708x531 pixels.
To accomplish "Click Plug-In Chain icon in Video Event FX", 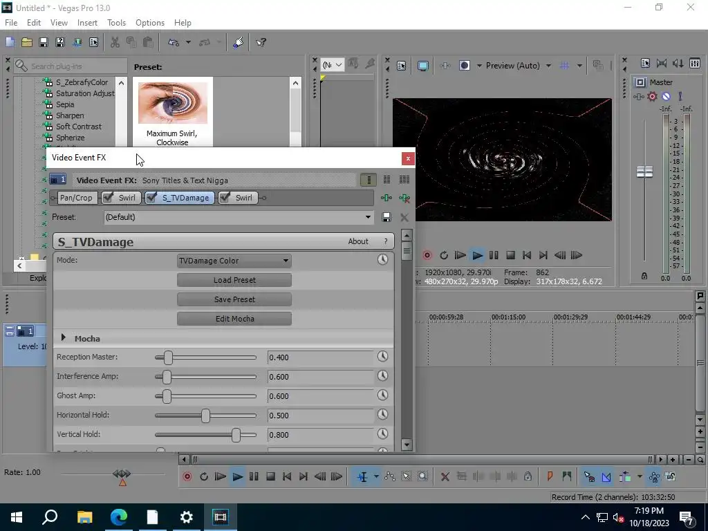I will [x=386, y=198].
